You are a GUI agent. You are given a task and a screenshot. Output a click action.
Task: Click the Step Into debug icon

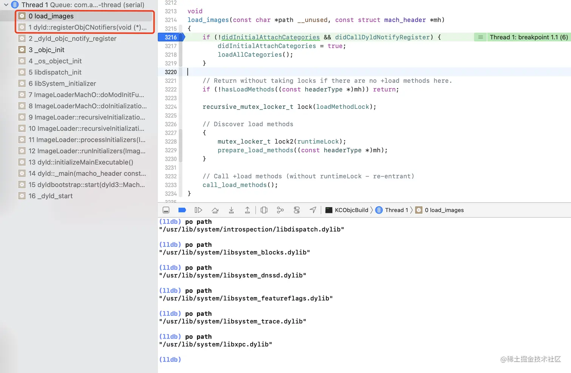pyautogui.click(x=231, y=210)
